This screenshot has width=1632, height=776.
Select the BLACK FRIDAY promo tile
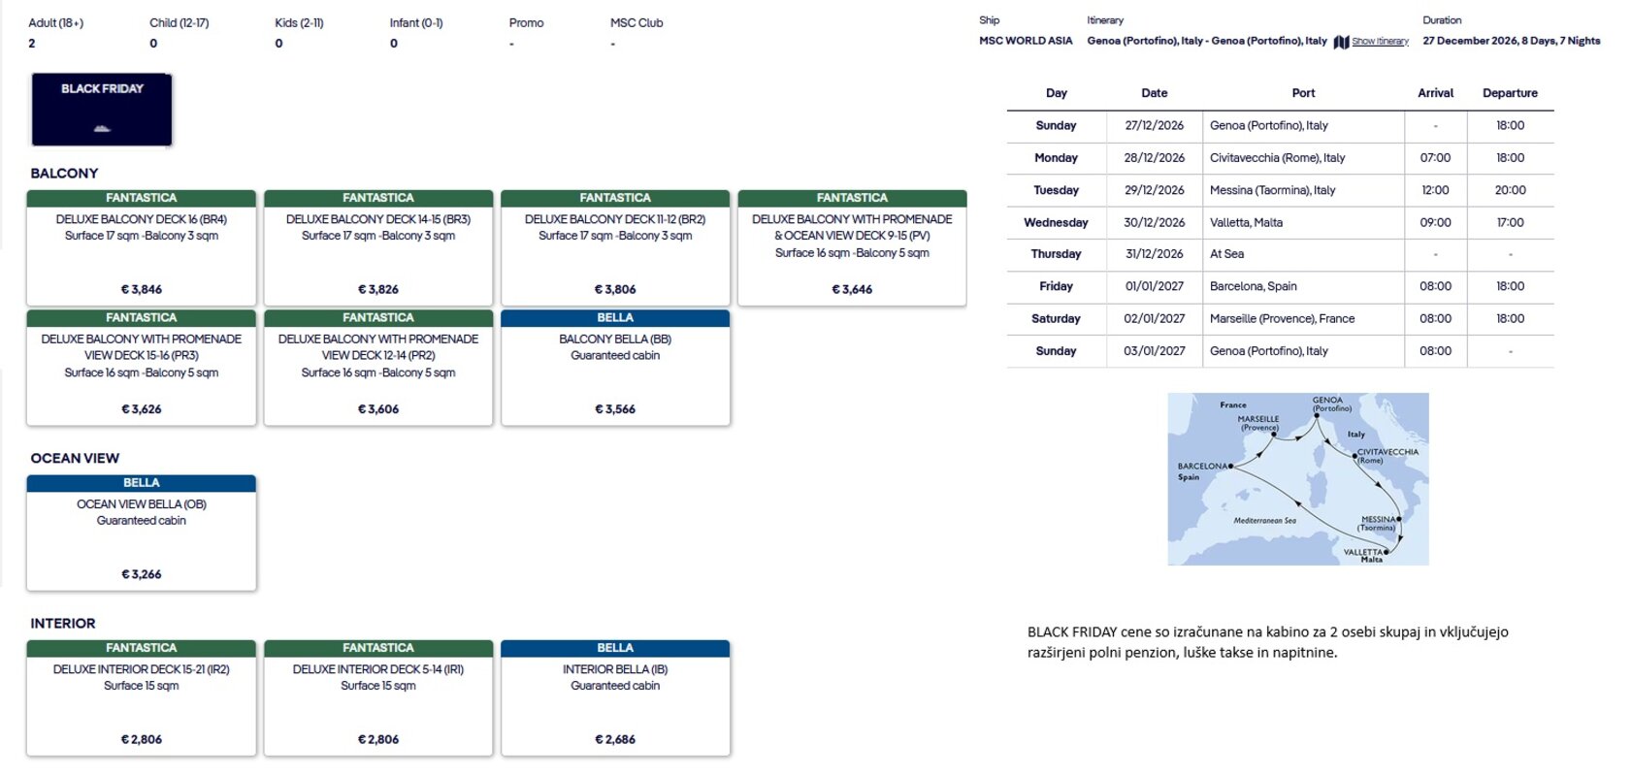click(102, 110)
